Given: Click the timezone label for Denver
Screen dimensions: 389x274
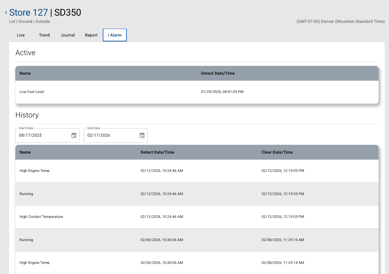Looking at the screenshot, I should point(340,22).
